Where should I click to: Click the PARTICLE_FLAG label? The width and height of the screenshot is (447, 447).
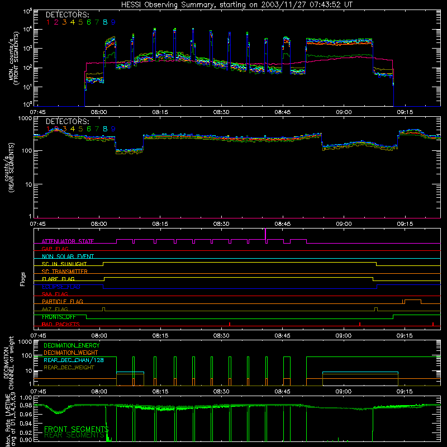click(63, 301)
